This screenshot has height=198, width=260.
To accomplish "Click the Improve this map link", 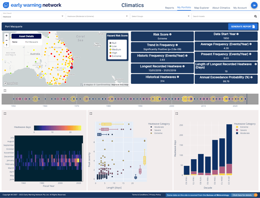I will (x=120, y=85).
